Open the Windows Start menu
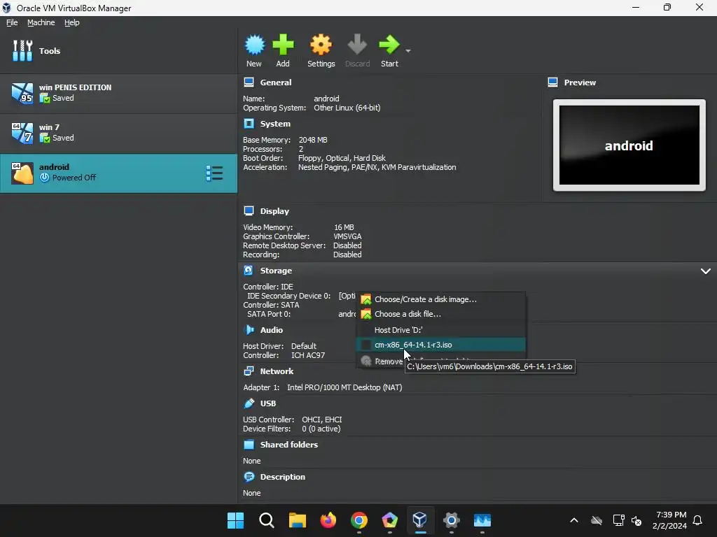Screen dimensions: 717x537 click(235, 520)
